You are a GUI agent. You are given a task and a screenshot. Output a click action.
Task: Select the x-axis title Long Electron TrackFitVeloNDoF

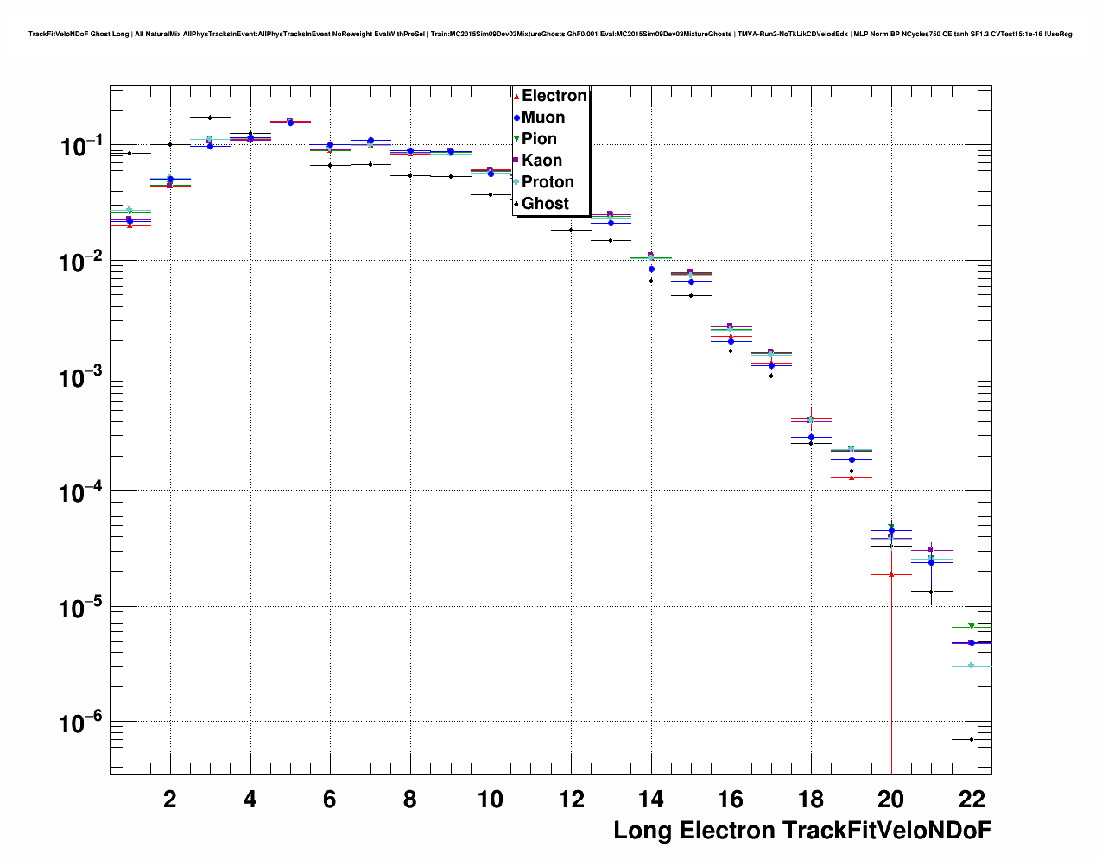(802, 831)
